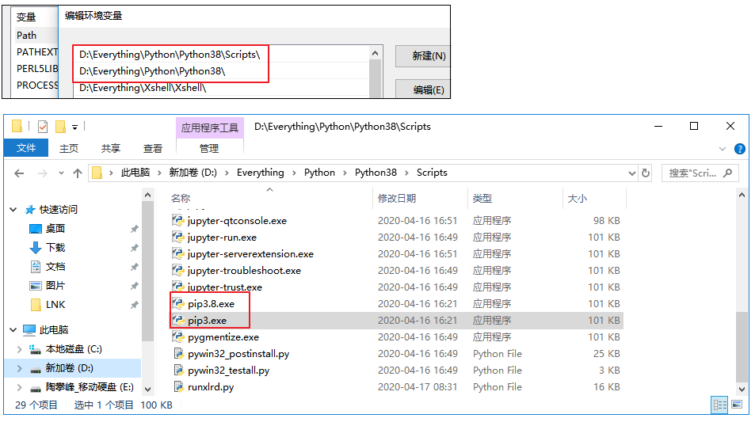The width and height of the screenshot is (755, 422).
Task: Open the 主页 ribbon tab
Action: 69,148
